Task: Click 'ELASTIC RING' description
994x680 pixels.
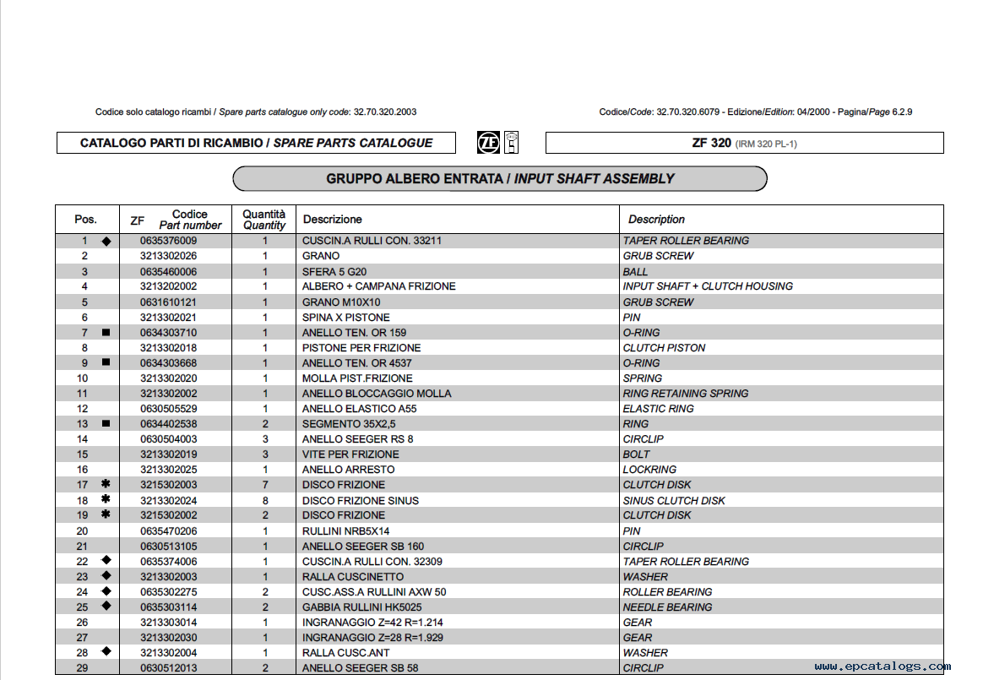Action: (658, 409)
